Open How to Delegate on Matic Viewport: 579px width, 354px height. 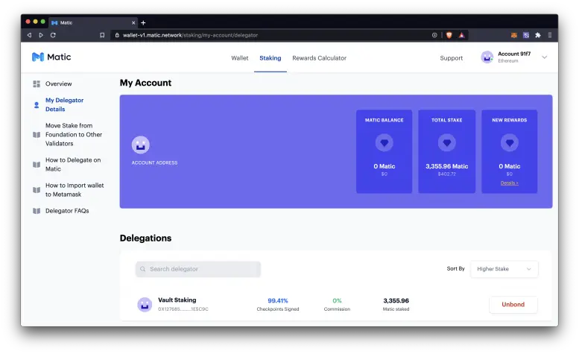point(73,165)
